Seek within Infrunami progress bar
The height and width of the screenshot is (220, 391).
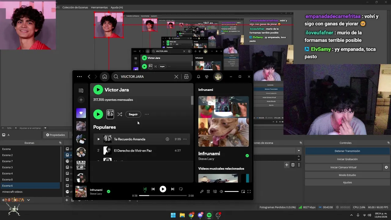(163, 196)
